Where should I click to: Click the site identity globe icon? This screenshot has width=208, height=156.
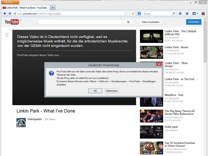15,13
